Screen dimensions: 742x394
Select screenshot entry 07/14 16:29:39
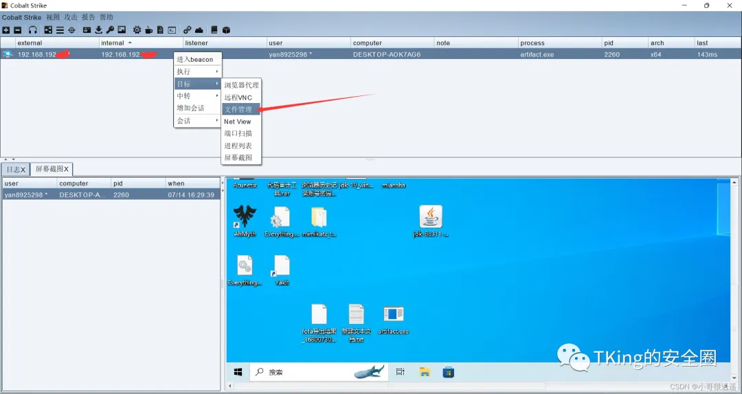pos(111,195)
